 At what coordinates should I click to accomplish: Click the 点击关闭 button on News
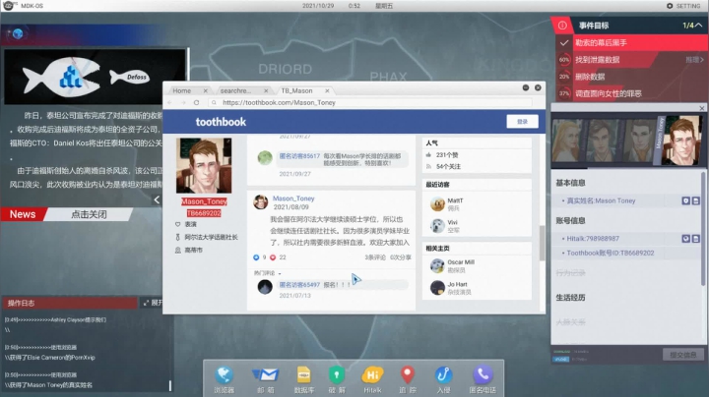[x=89, y=214]
